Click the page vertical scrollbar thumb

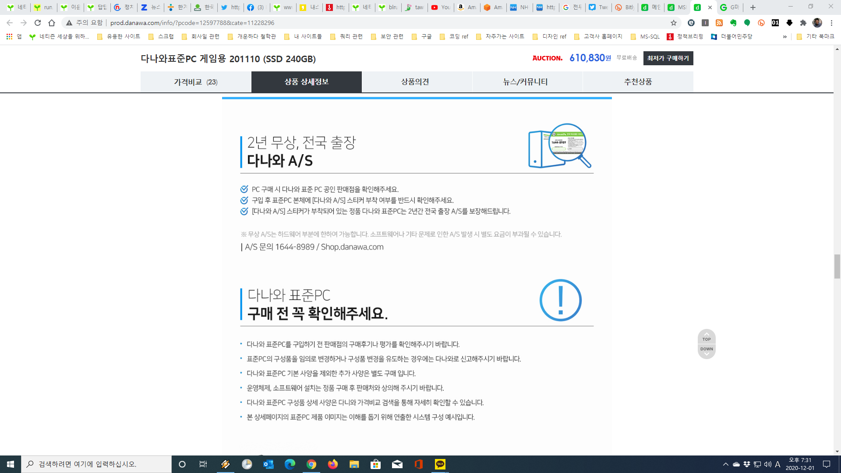pyautogui.click(x=837, y=266)
